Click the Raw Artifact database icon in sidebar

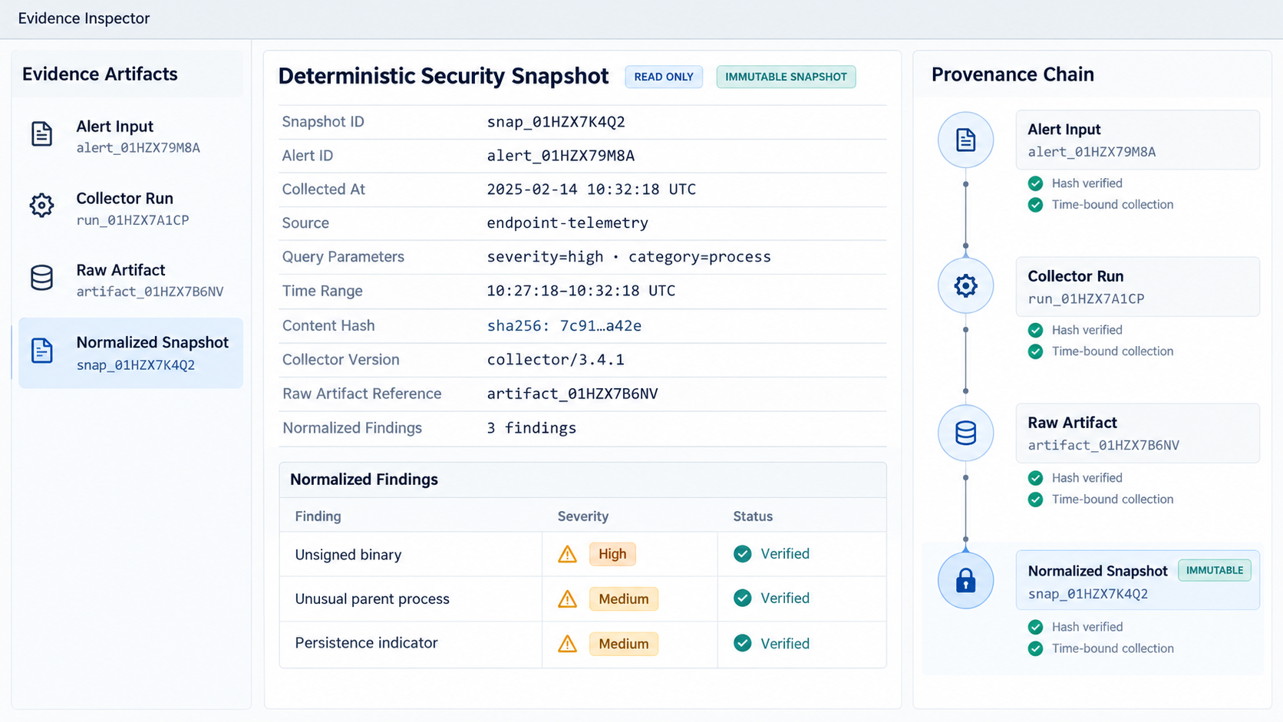pos(41,277)
